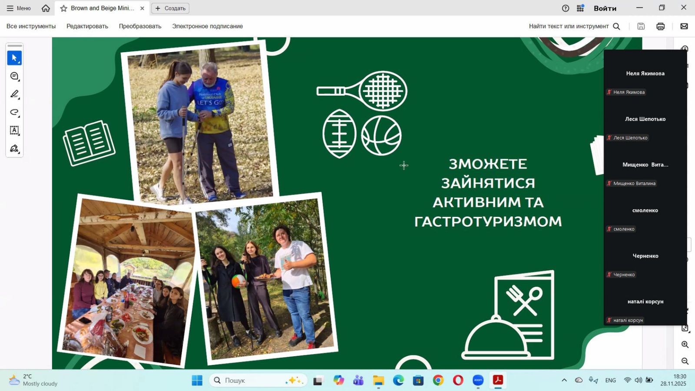The height and width of the screenshot is (391, 695).
Task: Open the Меню hamburger menu
Action: tap(19, 8)
